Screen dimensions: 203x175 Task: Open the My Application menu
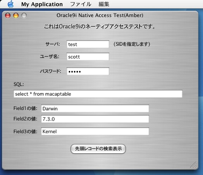(42, 4)
